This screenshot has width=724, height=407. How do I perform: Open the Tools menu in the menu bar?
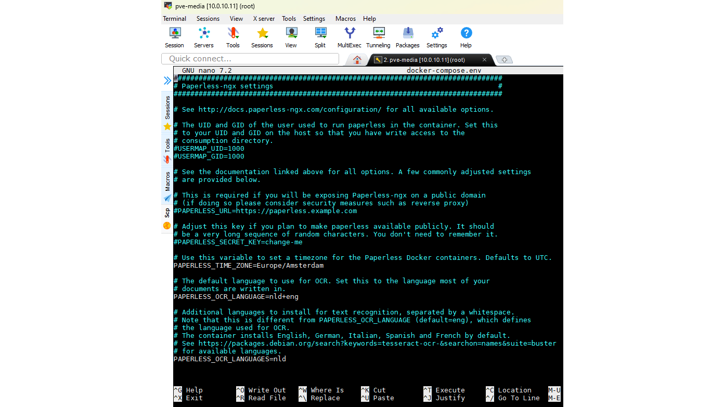tap(289, 19)
